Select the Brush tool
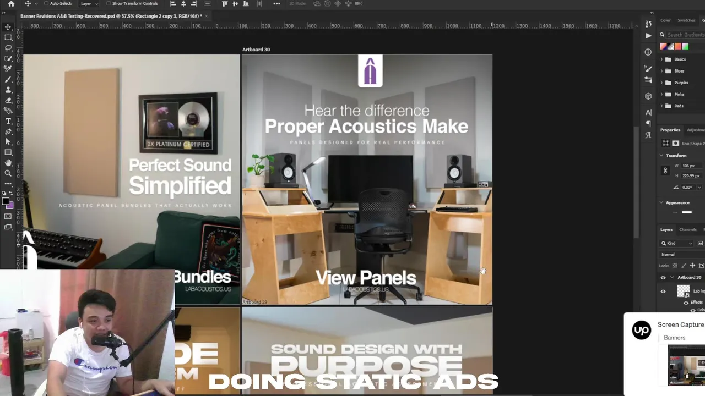Viewport: 705px width, 396px height. 8,79
